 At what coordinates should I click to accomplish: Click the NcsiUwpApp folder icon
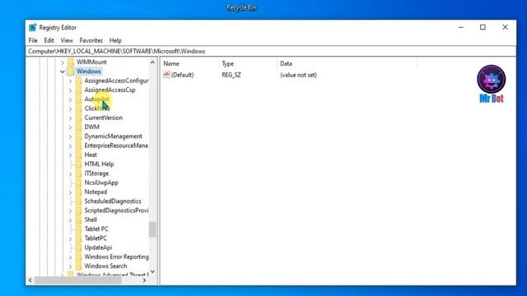click(x=79, y=183)
